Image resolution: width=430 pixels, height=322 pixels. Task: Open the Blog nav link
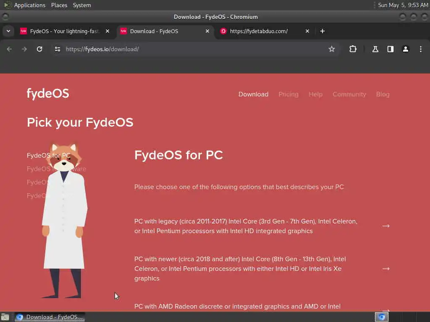pos(383,94)
